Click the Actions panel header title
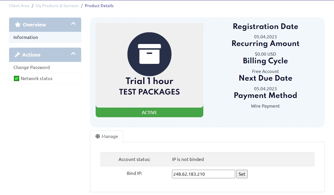334x195 pixels. tap(31, 55)
